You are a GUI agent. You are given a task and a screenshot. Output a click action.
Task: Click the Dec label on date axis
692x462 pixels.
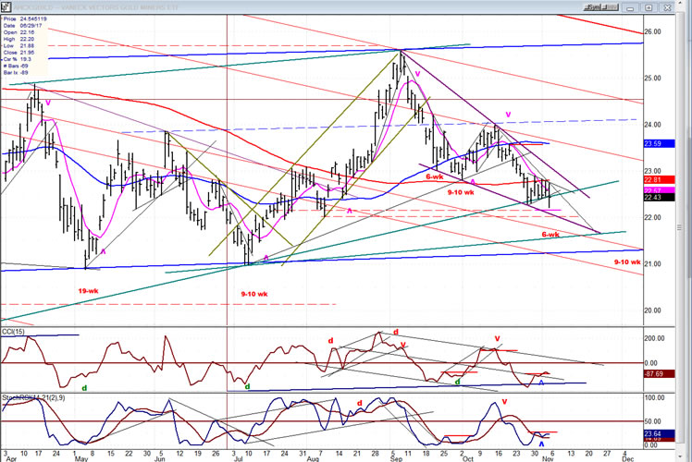(627, 457)
